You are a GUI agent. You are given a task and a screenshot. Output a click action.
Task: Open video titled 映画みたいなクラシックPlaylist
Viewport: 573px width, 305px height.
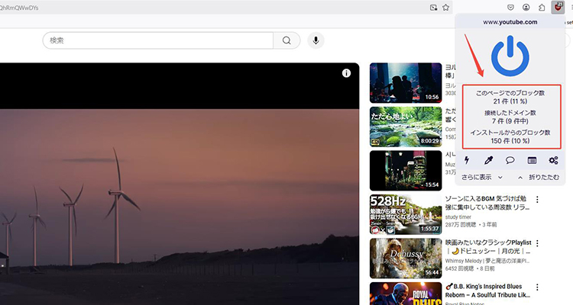click(488, 246)
